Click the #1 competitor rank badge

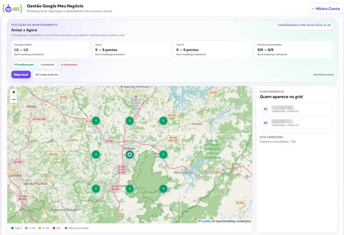tap(265, 109)
